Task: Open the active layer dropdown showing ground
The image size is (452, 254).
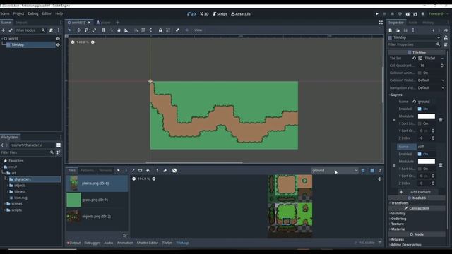Action: (x=335, y=171)
